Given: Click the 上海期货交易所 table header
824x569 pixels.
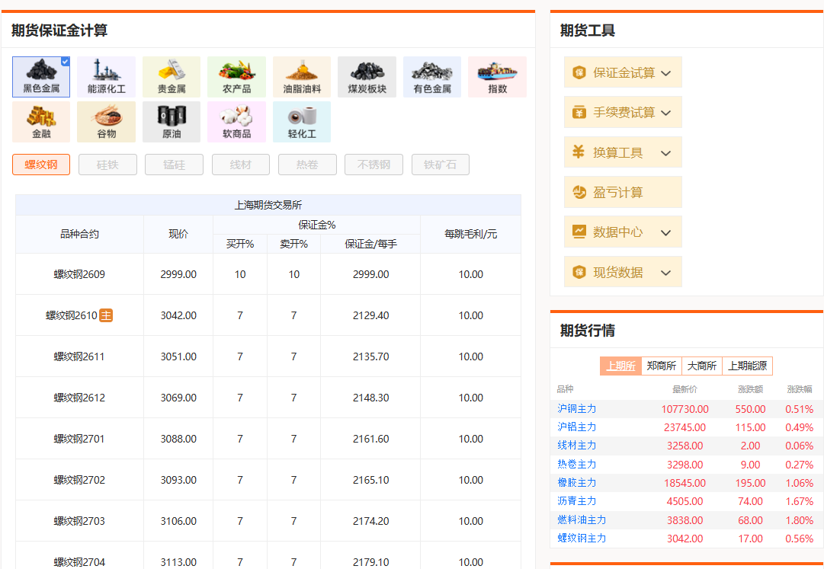Looking at the screenshot, I should point(268,205).
